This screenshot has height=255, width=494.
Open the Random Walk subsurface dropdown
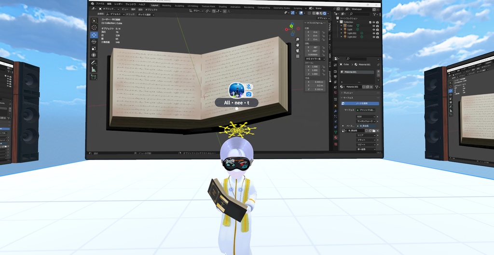tap(366, 121)
